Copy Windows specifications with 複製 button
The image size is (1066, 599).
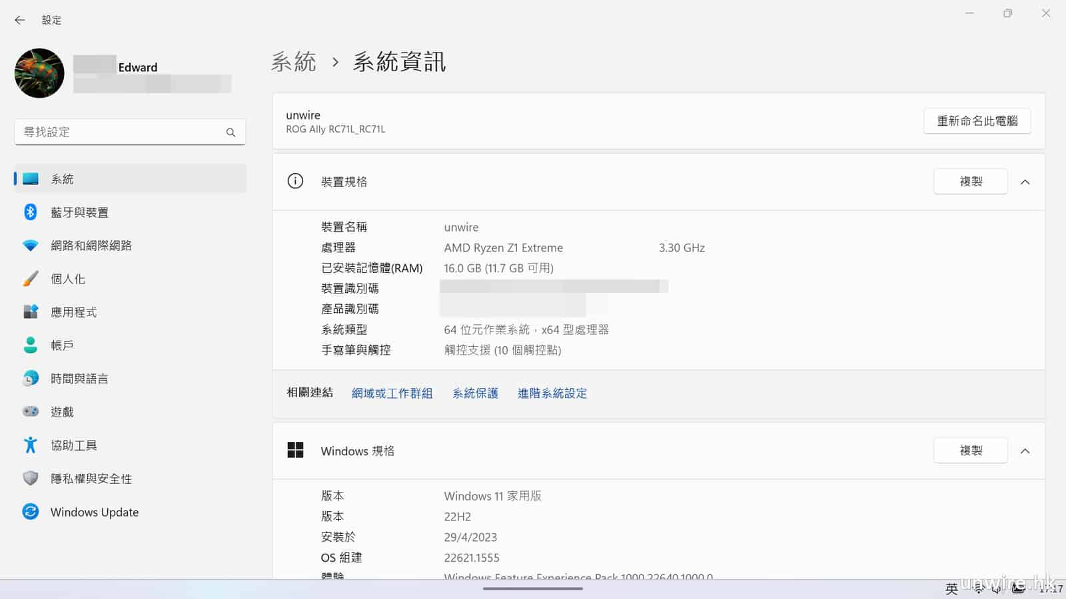point(970,451)
